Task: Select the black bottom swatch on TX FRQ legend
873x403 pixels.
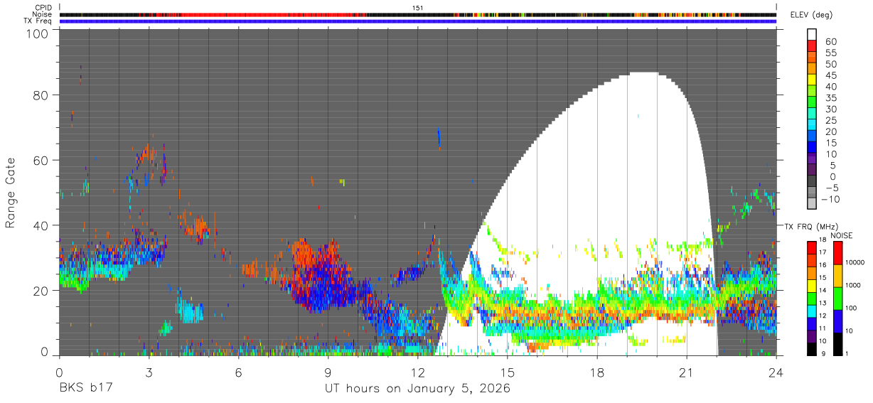Action: (x=811, y=348)
